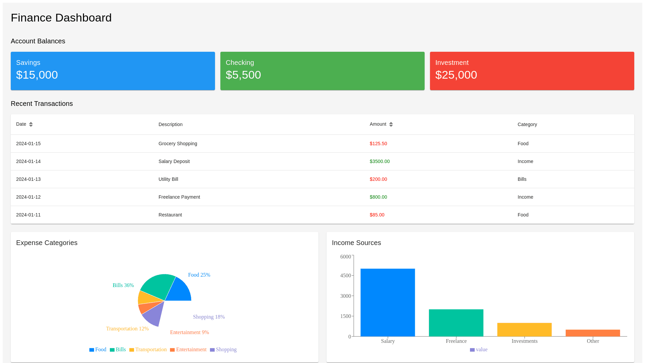The height and width of the screenshot is (363, 645).
Task: Select the Savings account card
Action: pos(113,71)
